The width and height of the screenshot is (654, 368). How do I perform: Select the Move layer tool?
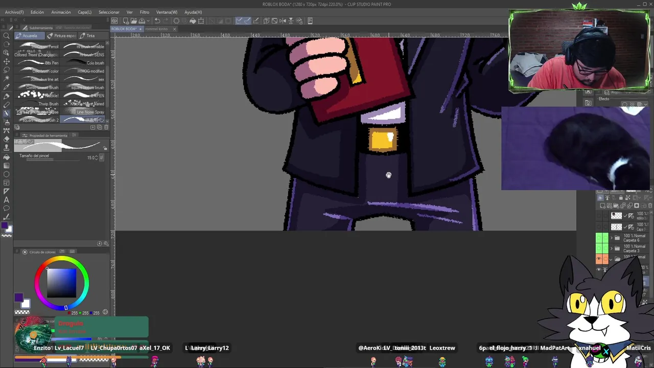7,61
